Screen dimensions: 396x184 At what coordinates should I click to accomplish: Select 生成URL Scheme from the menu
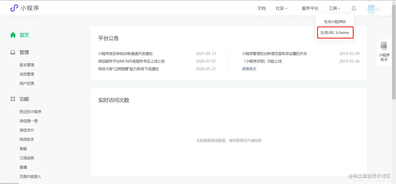click(335, 32)
